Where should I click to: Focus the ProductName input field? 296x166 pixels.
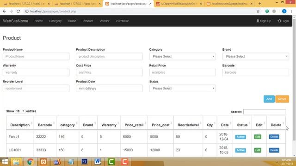click(36, 56)
